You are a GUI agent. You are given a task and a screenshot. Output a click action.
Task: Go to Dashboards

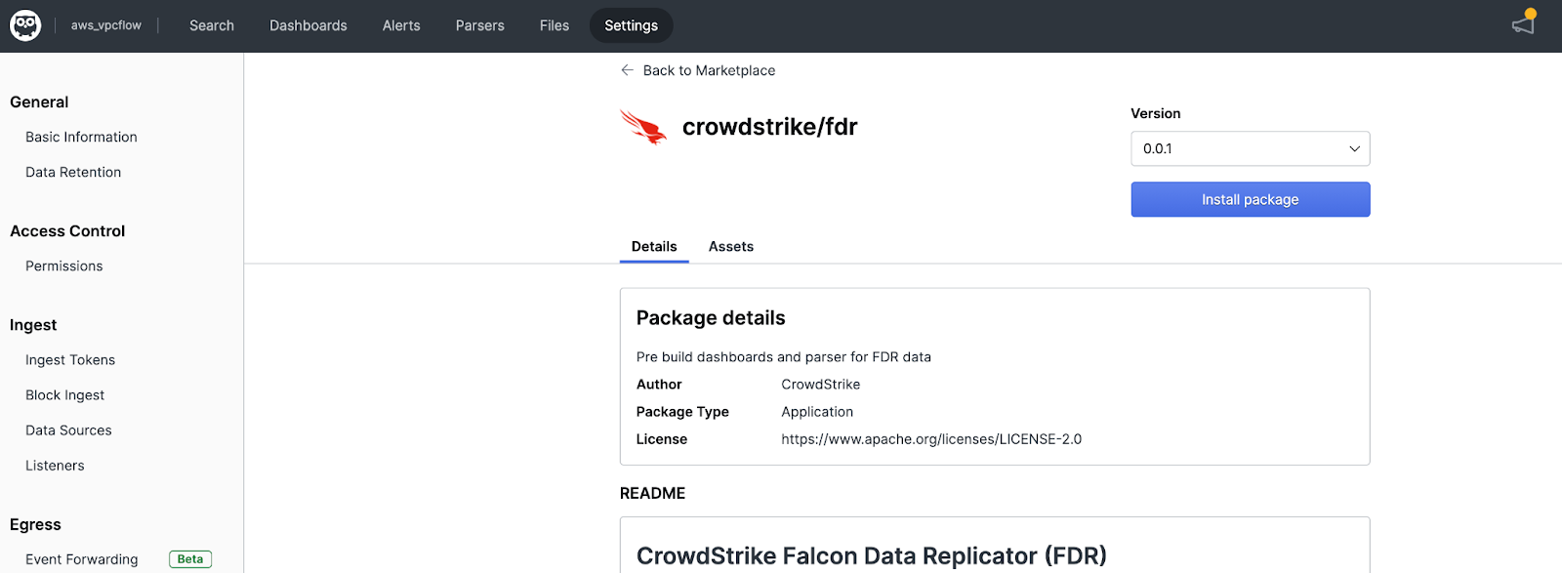click(308, 25)
